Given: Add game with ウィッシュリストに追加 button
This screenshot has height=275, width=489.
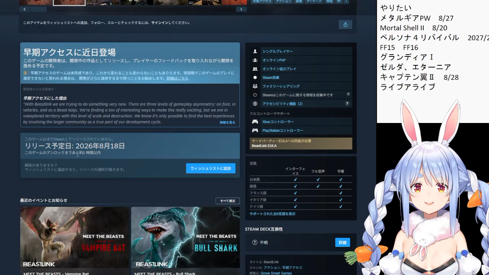Looking at the screenshot, I should pyautogui.click(x=210, y=168).
